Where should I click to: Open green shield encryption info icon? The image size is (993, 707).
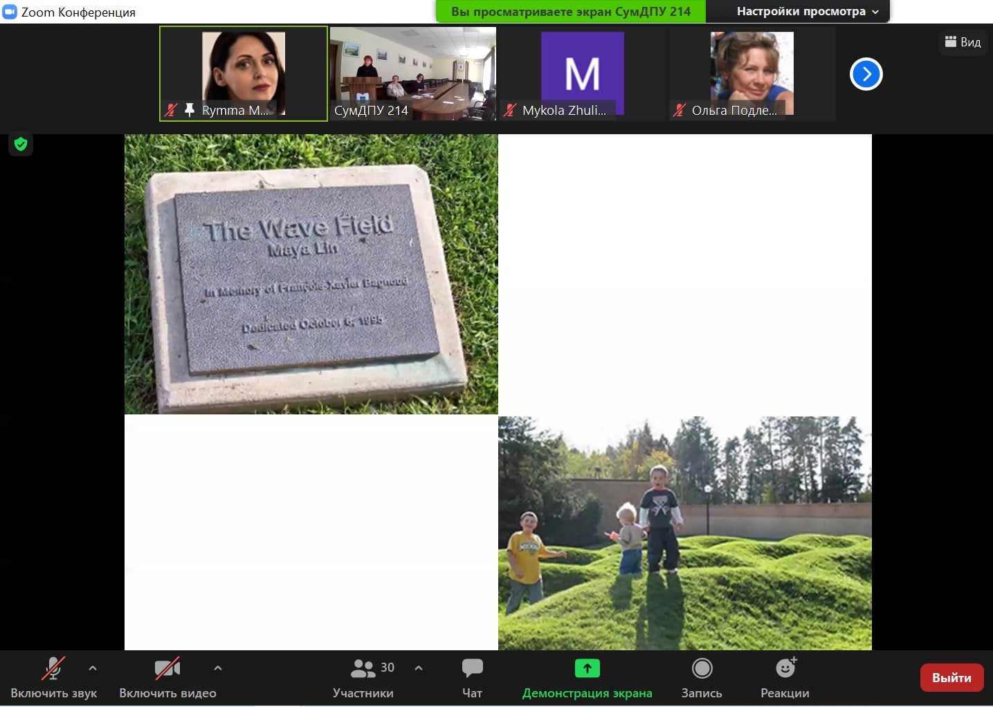(x=21, y=144)
